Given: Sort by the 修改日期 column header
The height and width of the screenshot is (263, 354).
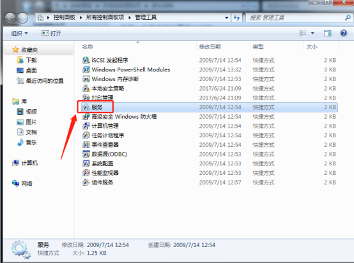Looking at the screenshot, I should coord(210,47).
